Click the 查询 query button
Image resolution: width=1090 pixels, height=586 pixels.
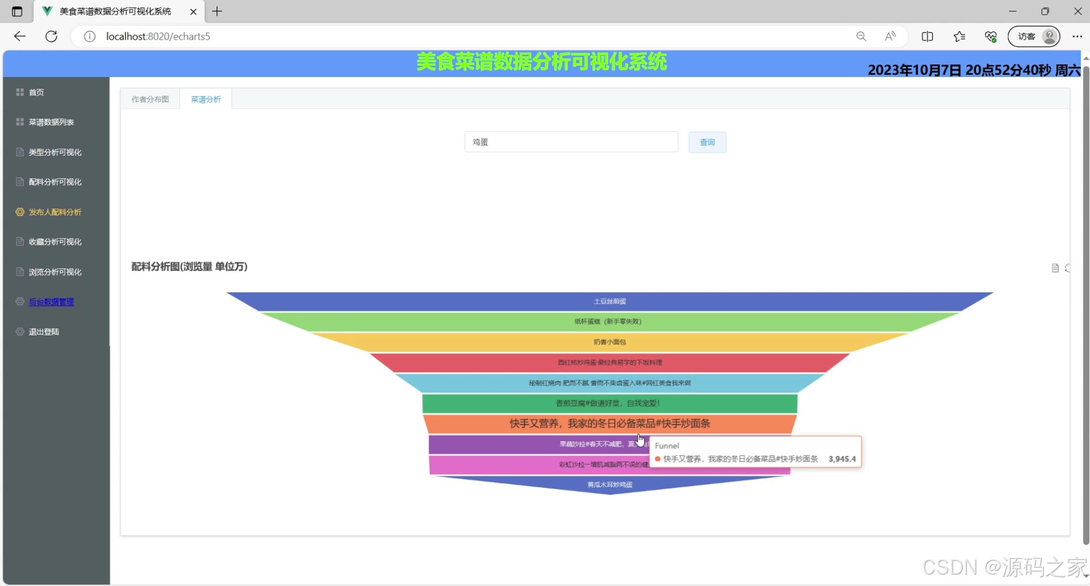pyautogui.click(x=707, y=142)
